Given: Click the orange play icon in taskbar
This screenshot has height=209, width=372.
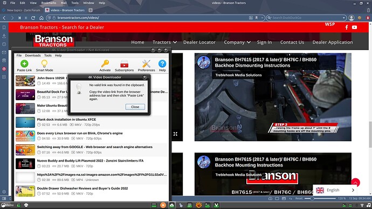Looking at the screenshot, I should pyautogui.click(x=163, y=205).
